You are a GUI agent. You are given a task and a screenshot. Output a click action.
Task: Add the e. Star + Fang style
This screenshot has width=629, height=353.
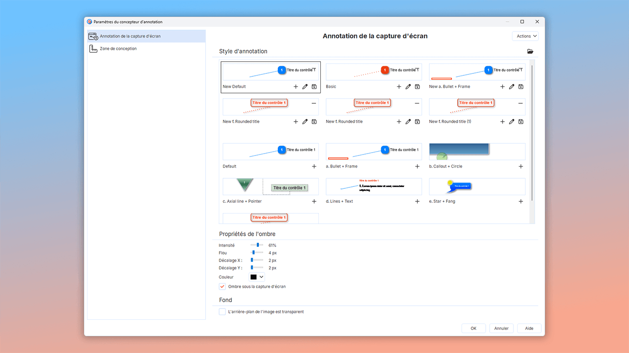521,201
